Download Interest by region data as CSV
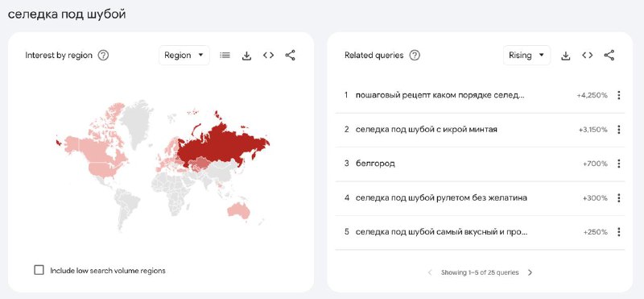644x299 pixels. tap(246, 56)
